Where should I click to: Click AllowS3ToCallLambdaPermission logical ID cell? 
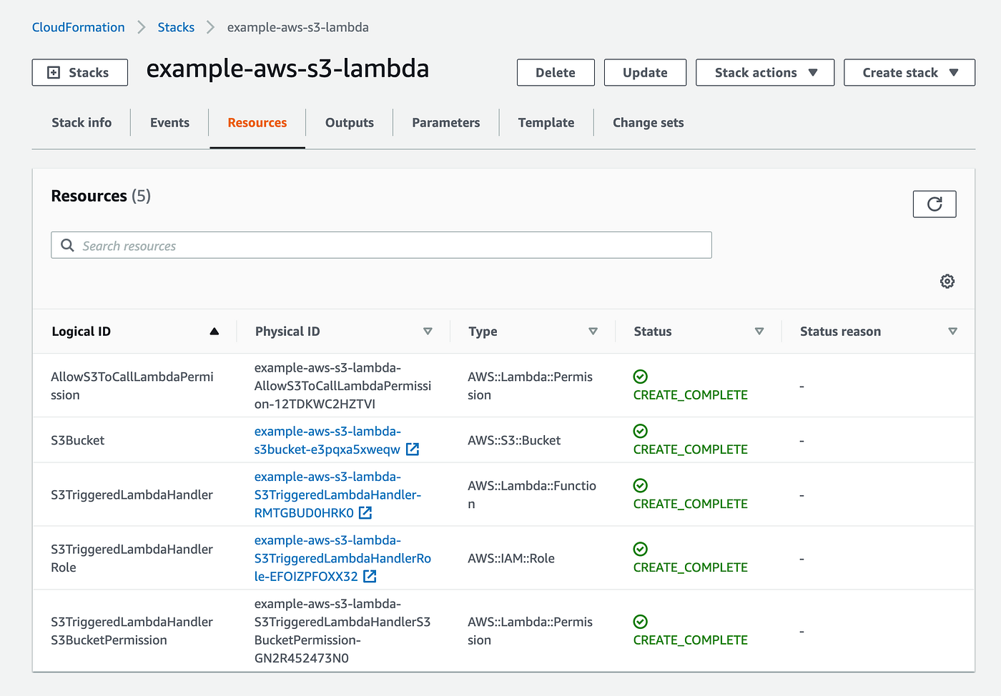132,386
